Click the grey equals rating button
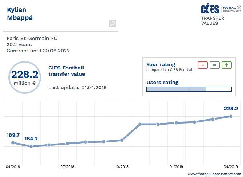This screenshot has width=243, height=177. pos(215,65)
